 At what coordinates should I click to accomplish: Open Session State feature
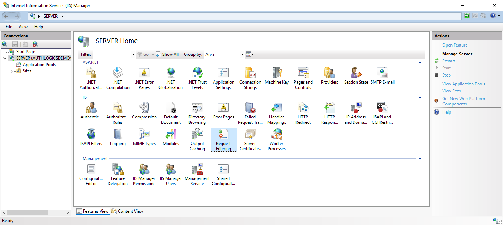point(356,76)
